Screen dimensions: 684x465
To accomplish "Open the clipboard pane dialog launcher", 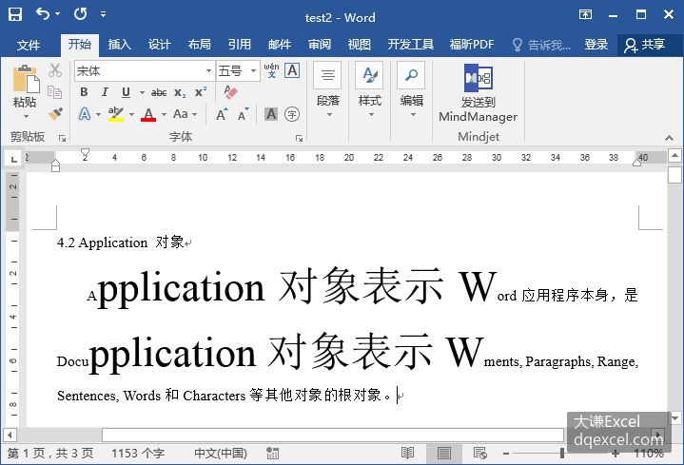I will 63,138.
